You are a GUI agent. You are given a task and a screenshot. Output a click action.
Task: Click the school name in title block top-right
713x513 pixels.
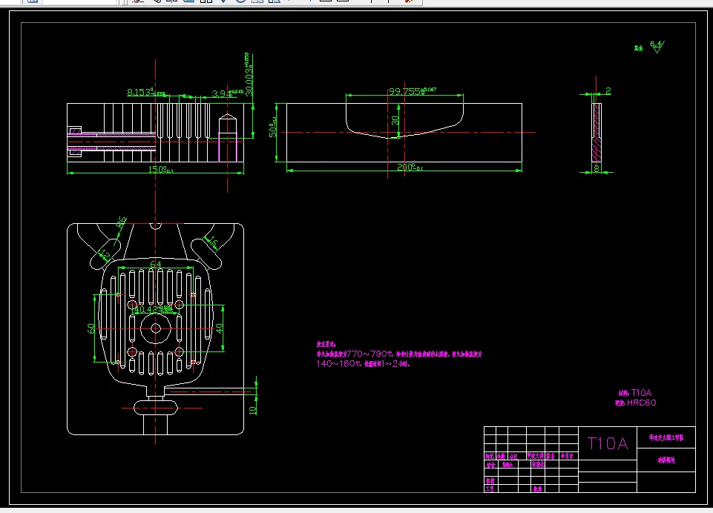point(666,437)
